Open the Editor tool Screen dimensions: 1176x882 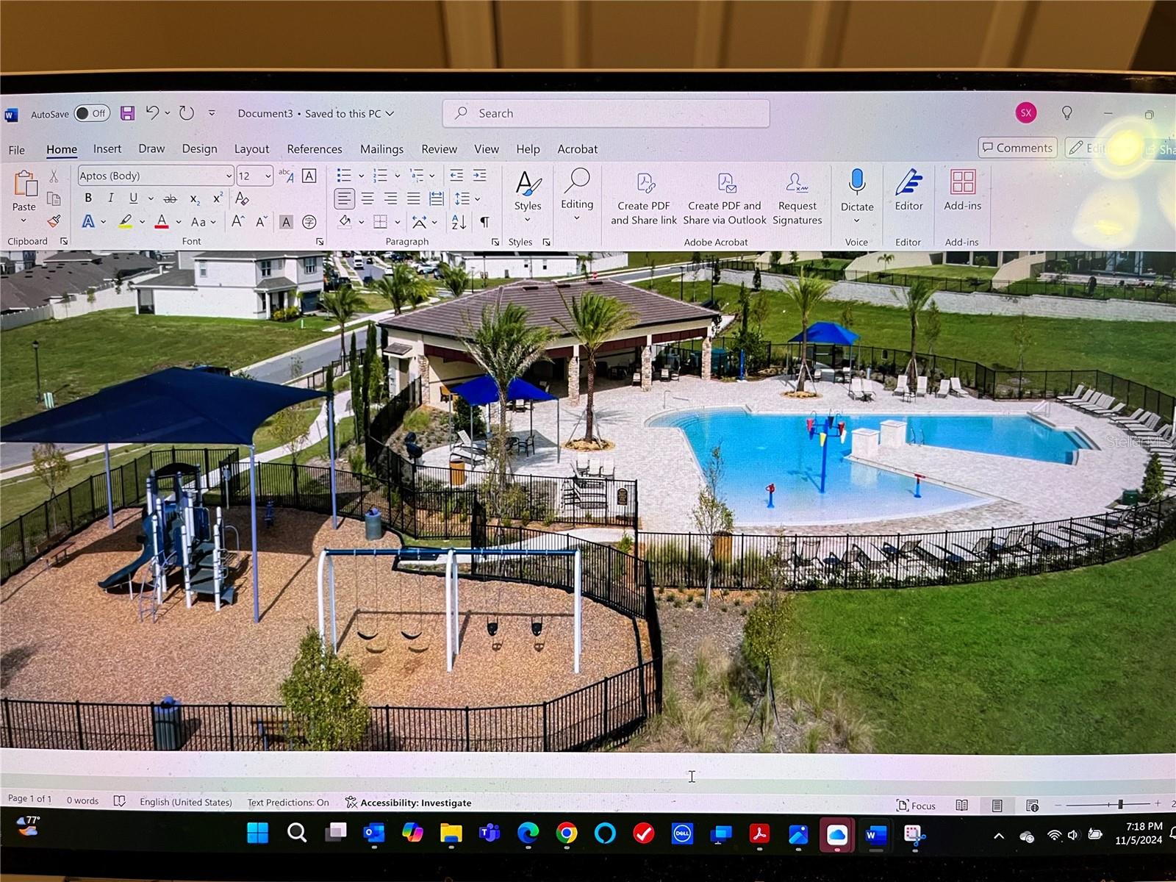pyautogui.click(x=908, y=190)
